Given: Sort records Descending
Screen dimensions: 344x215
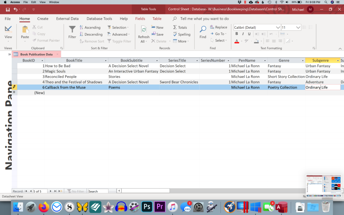Looking at the screenshot, I should pos(91,34).
